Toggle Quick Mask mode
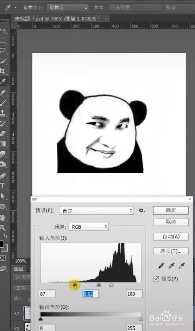The image size is (195, 331). [x=3, y=258]
